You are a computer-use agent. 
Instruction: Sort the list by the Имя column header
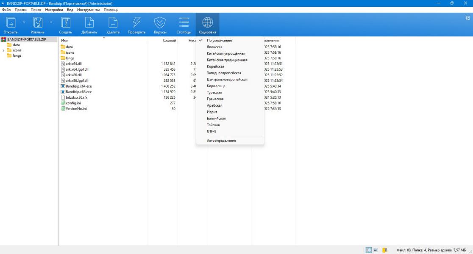[65, 40]
